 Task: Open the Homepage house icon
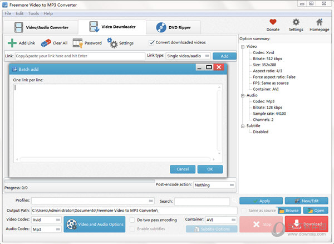[x=319, y=22]
